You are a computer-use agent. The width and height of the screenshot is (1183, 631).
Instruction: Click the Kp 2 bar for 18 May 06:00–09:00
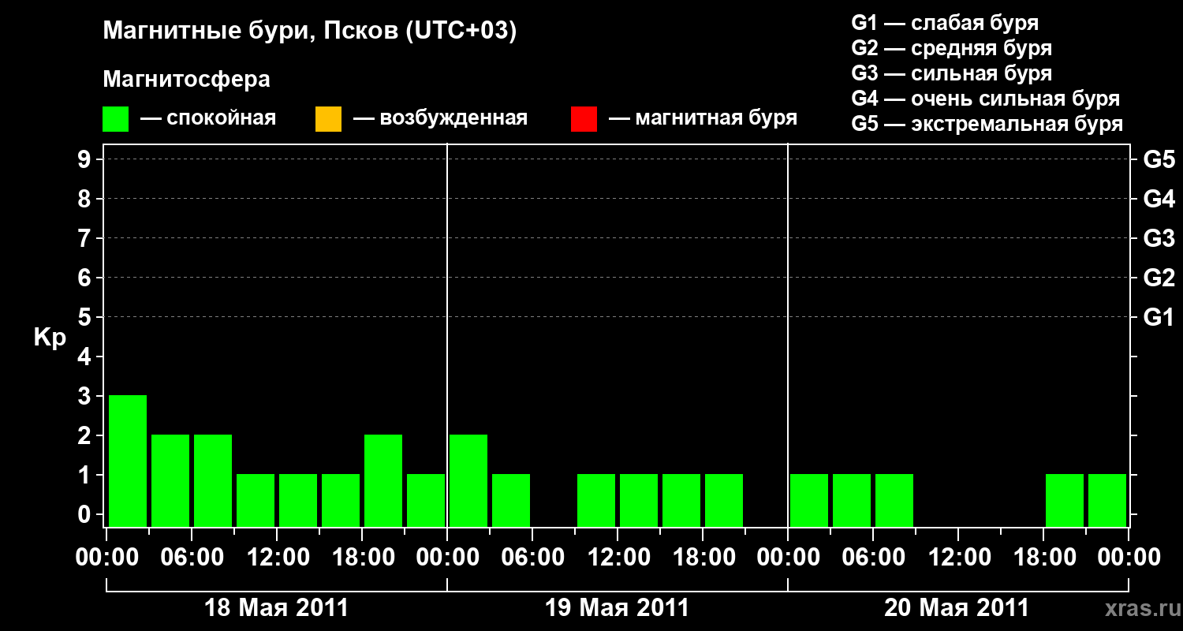pyautogui.click(x=213, y=480)
